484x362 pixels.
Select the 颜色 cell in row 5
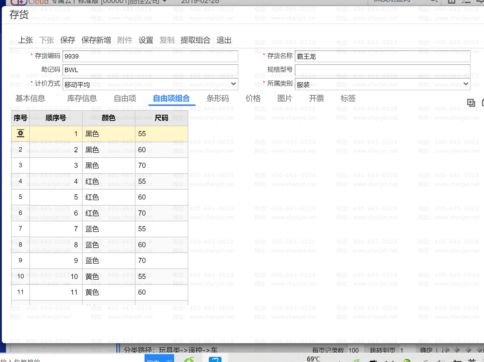coord(109,197)
